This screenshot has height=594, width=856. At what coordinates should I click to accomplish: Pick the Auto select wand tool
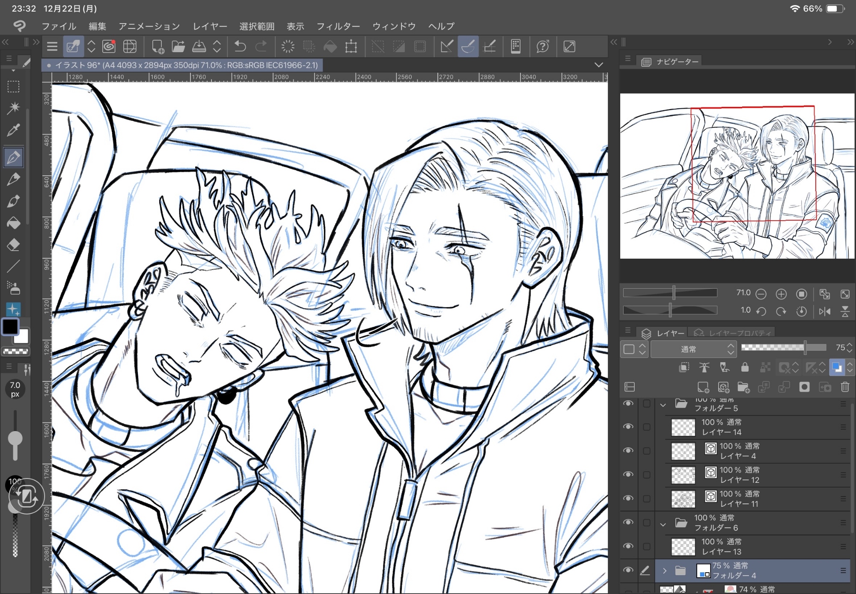13,107
